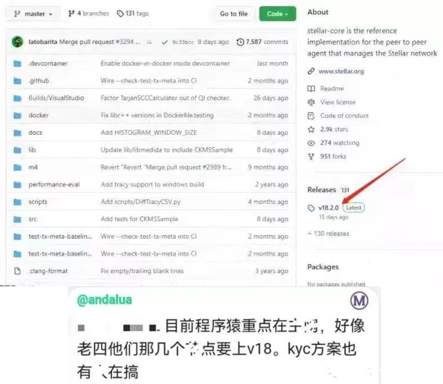
Task: Click the tag icon beside '131 tags'
Action: 120,13
